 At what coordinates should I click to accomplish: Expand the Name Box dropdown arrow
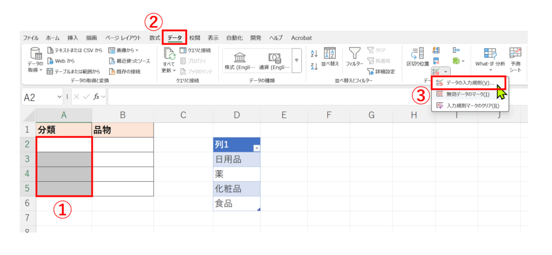[59, 97]
